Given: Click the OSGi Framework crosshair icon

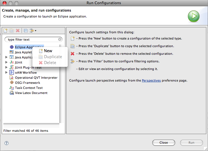Looking at the screenshot, I should pyautogui.click(x=12, y=82).
